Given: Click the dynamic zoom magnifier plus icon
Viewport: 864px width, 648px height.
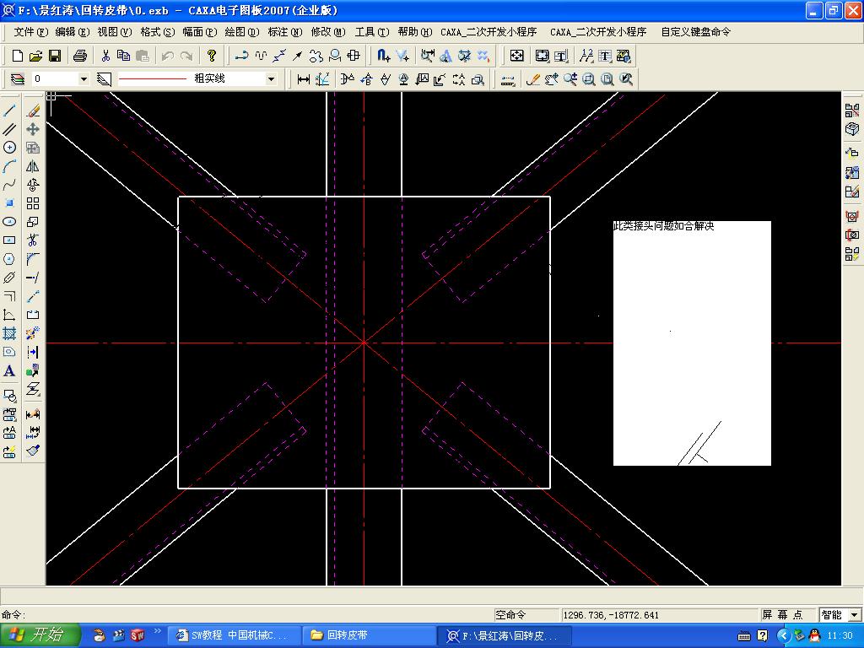Looking at the screenshot, I should [570, 79].
